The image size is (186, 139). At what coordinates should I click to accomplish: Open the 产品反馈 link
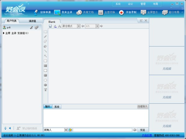pos(147,135)
